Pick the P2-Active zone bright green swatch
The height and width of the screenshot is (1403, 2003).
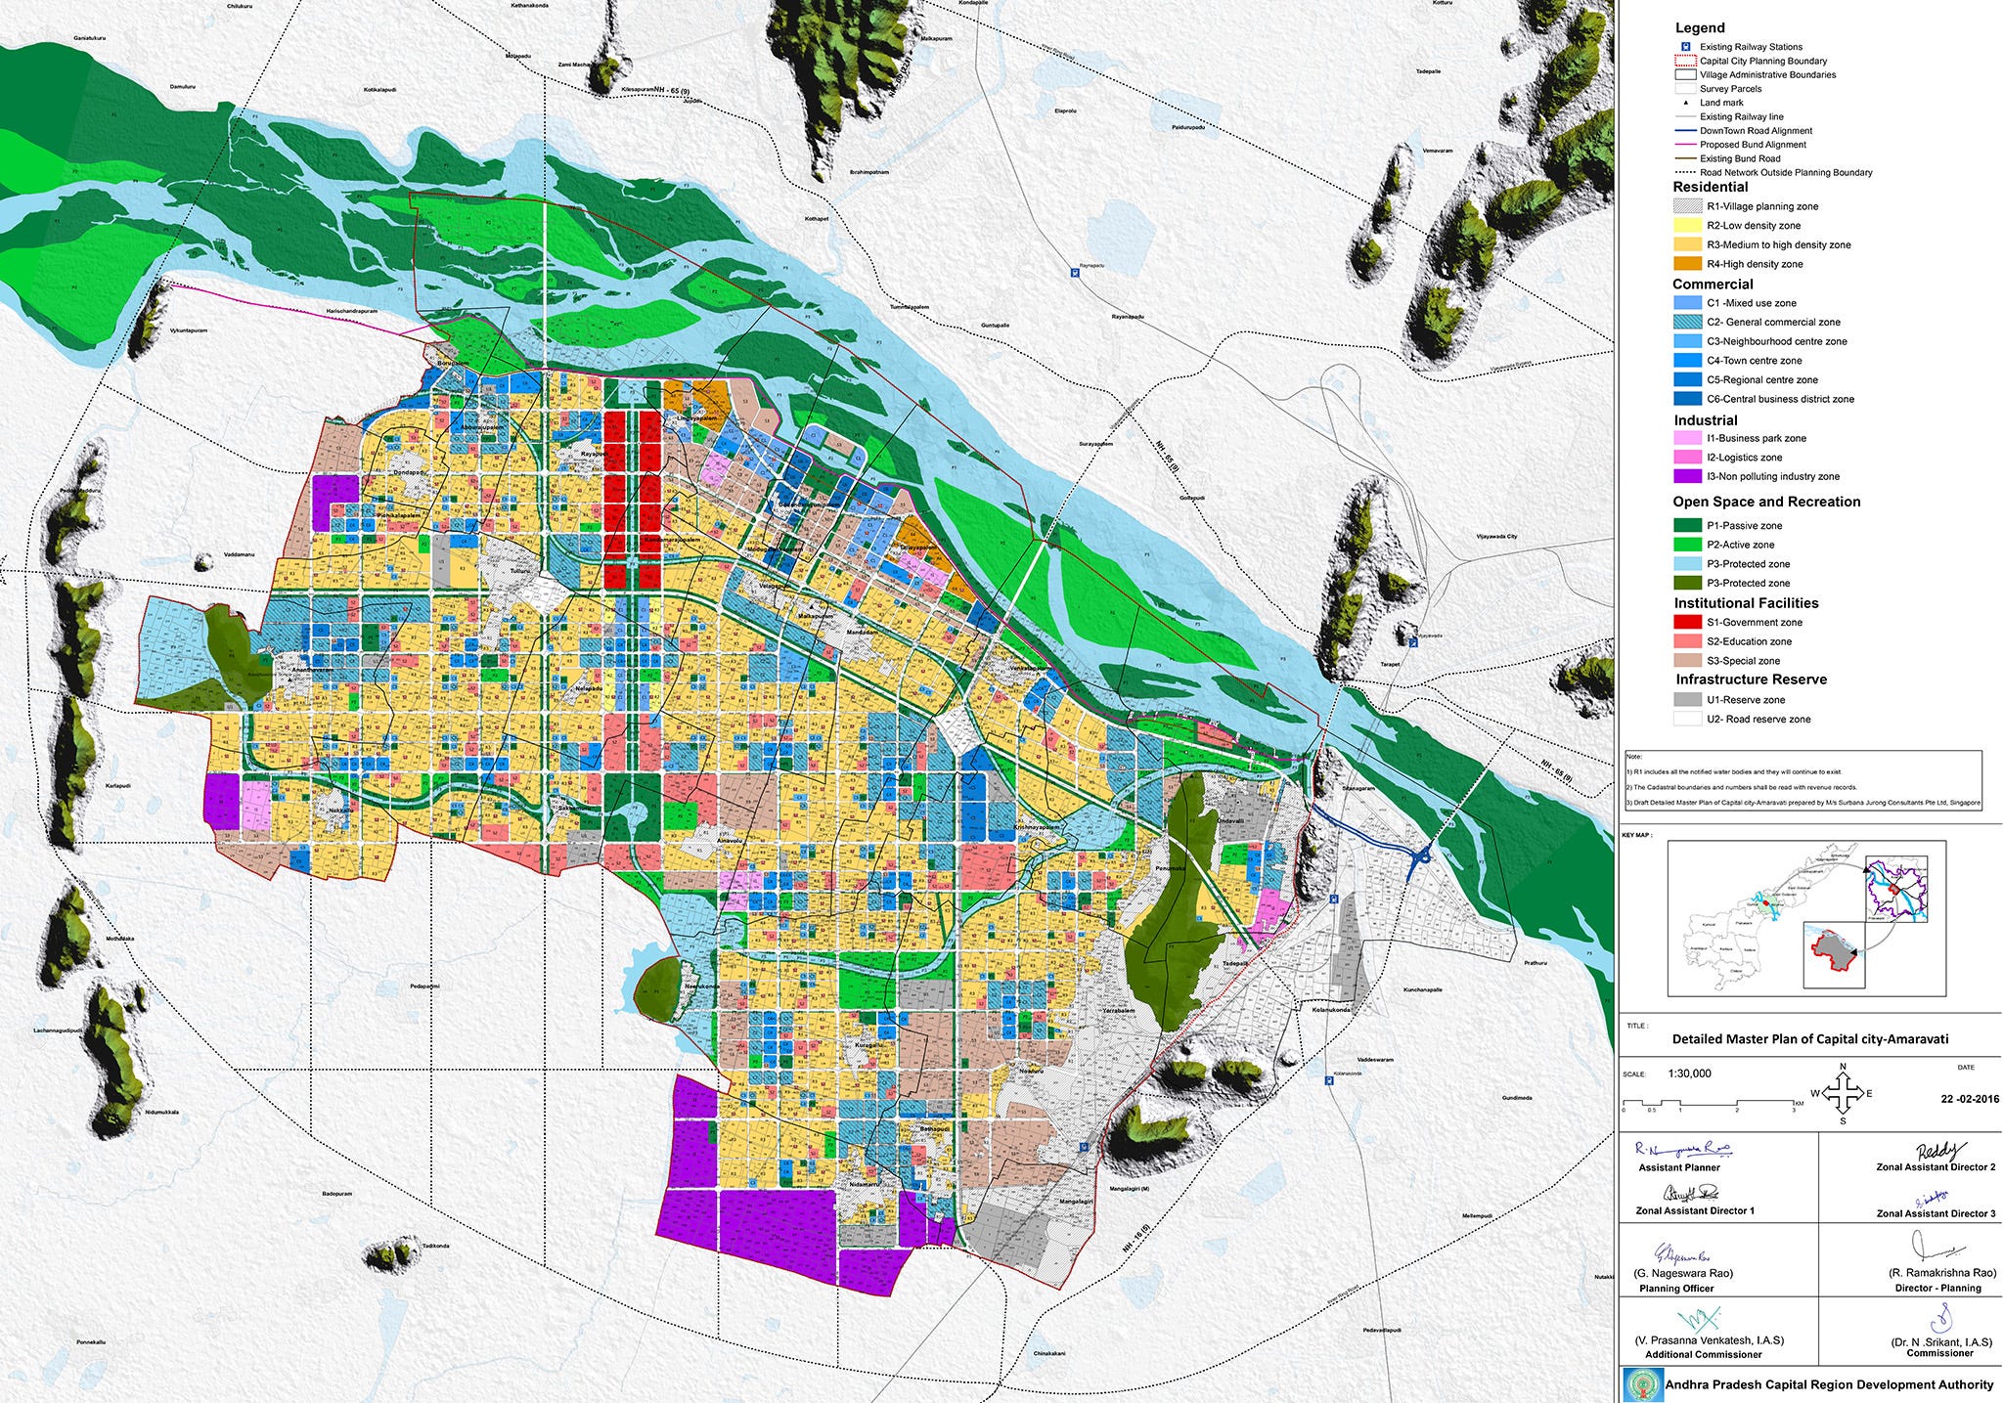1687,545
